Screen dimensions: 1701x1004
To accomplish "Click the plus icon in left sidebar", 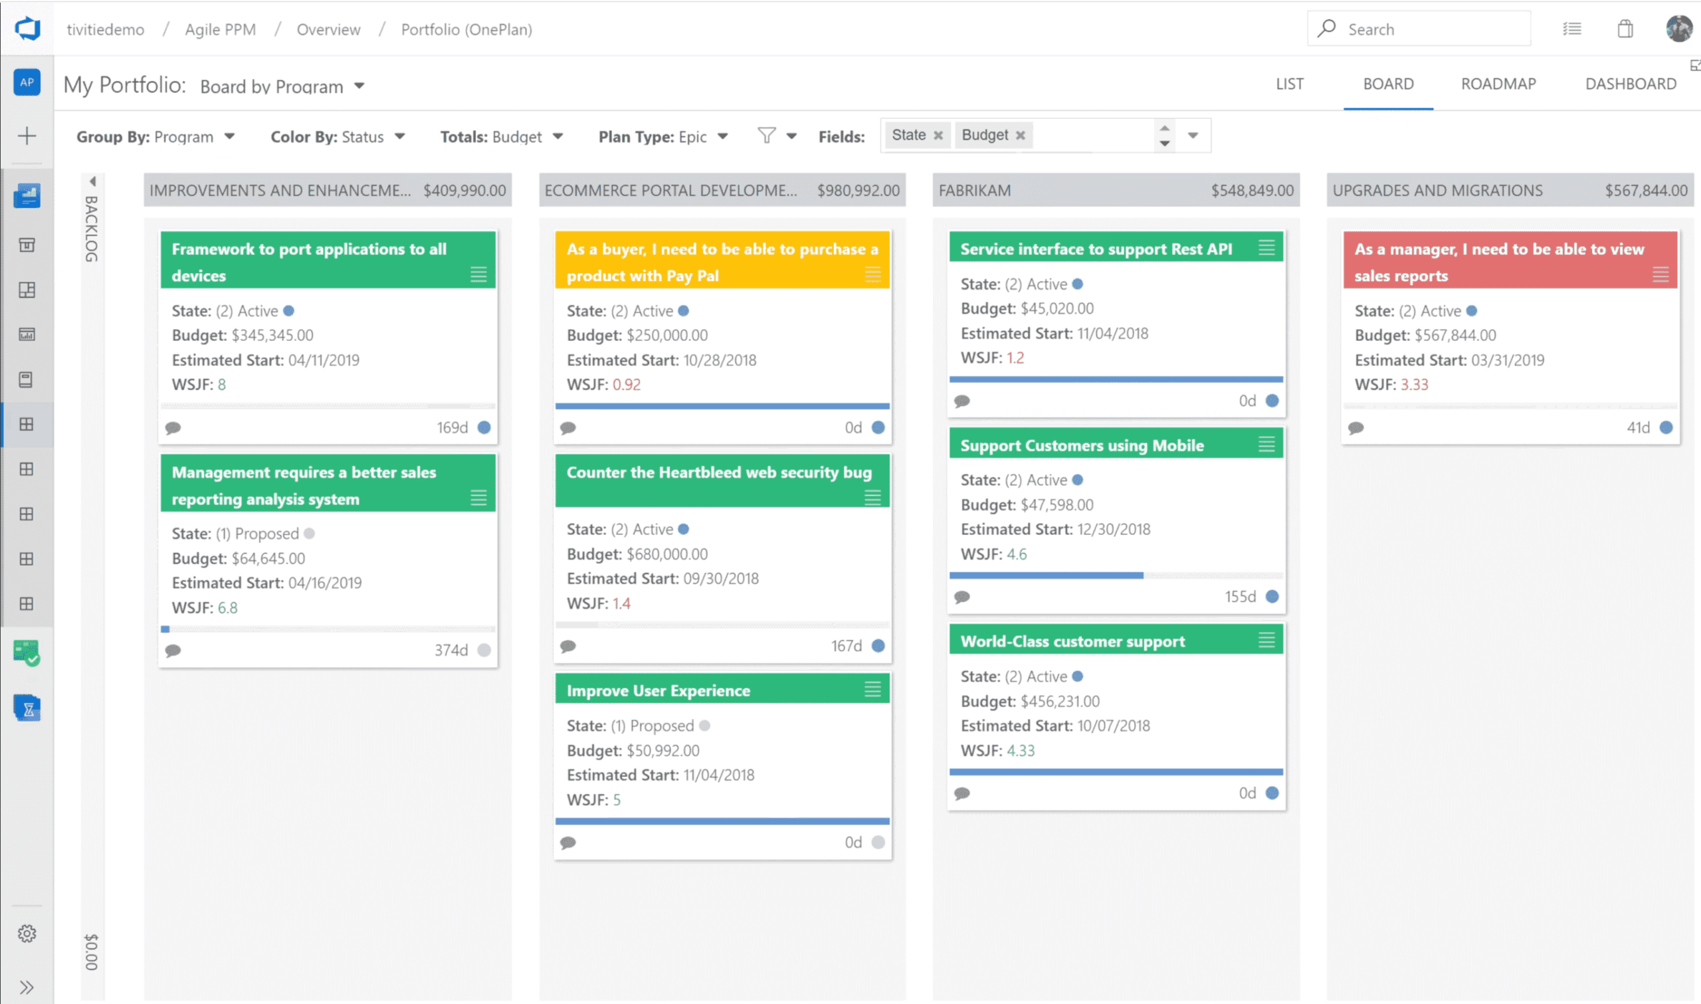I will point(27,136).
